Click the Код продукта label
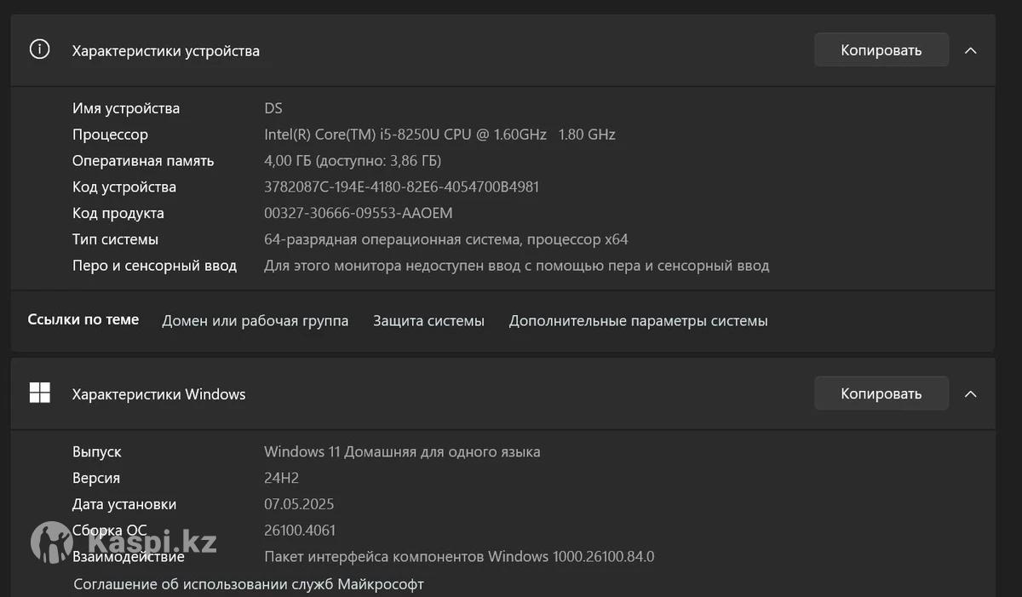This screenshot has width=1022, height=597. pos(118,213)
